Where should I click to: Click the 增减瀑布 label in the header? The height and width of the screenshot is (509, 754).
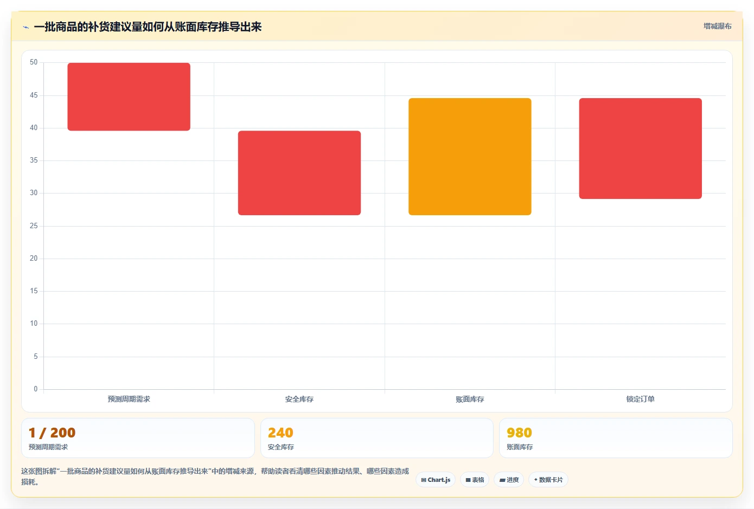pyautogui.click(x=717, y=26)
